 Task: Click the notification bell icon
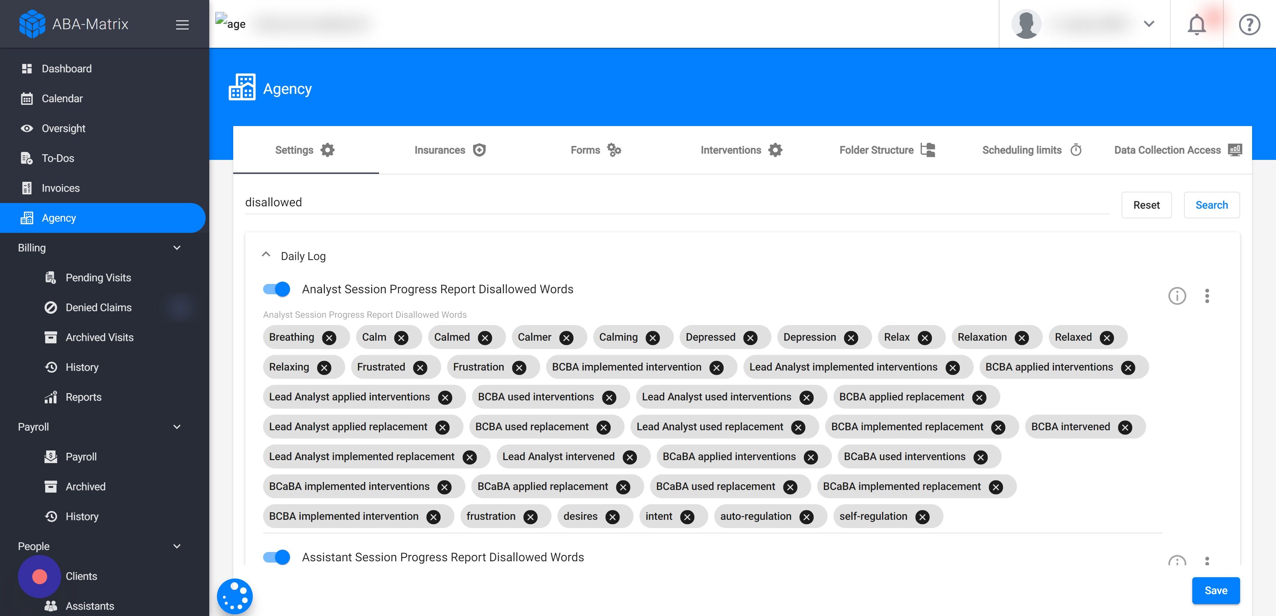[1196, 24]
